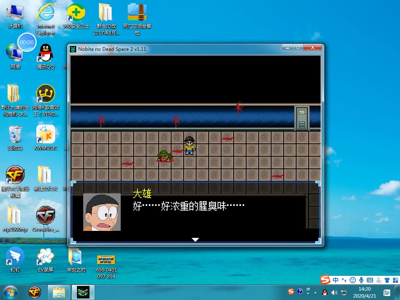This screenshot has width=400, height=300.
Task: Toggle punctuation mode on Sogou IME bar
Action: click(x=344, y=280)
